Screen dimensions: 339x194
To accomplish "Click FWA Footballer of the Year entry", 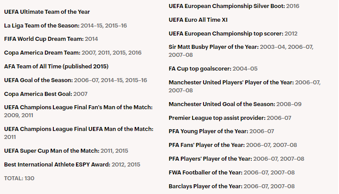I will [x=231, y=172].
